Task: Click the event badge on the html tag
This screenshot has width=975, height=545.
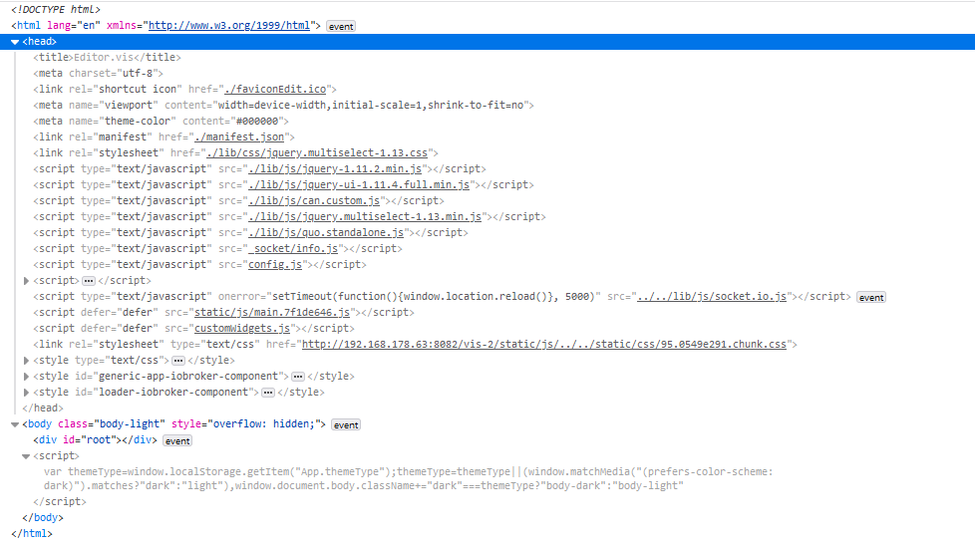Action: [x=340, y=26]
